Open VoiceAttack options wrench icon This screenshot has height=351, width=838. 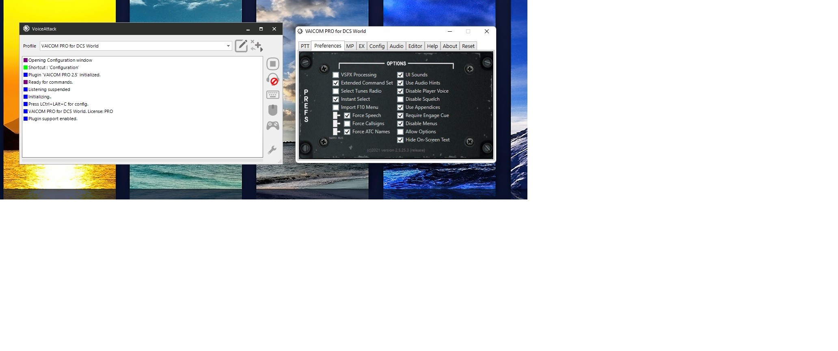[x=272, y=150]
